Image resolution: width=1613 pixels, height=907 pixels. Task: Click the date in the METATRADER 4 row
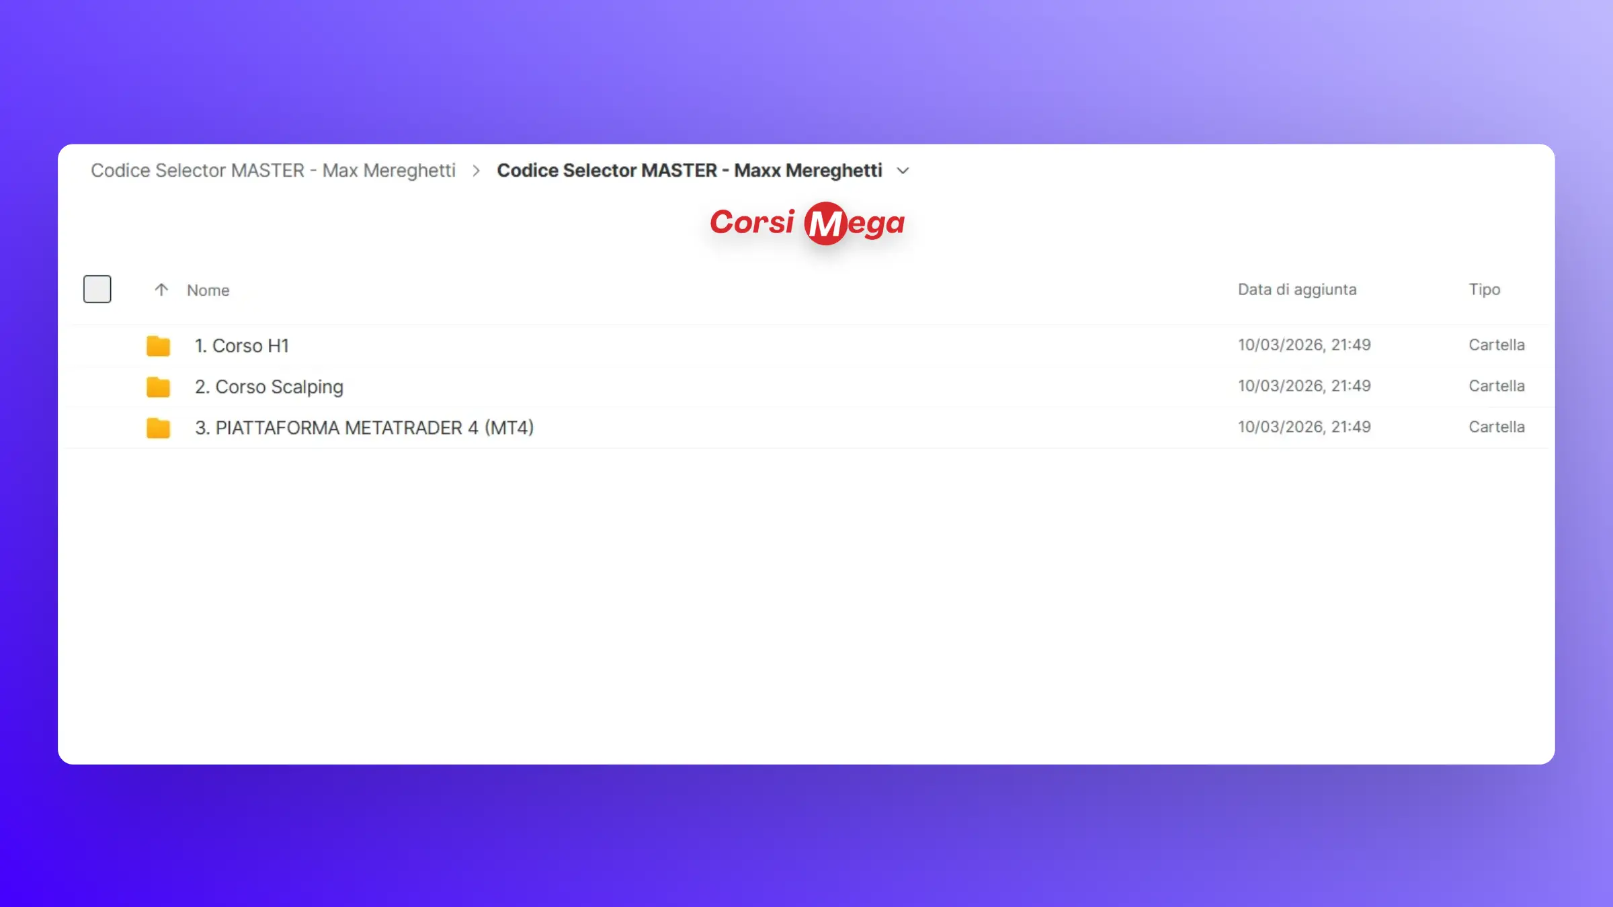[1304, 427]
